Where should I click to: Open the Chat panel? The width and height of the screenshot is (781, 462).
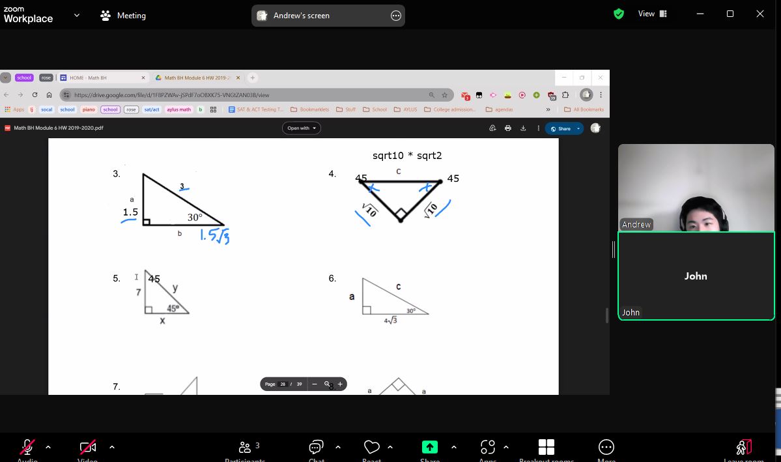(317, 448)
